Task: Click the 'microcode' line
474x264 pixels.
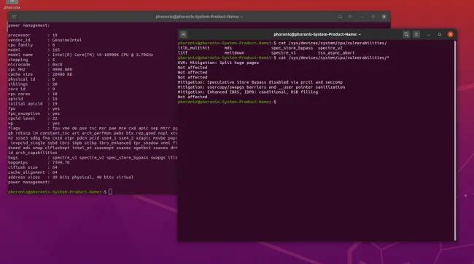Action: point(35,65)
